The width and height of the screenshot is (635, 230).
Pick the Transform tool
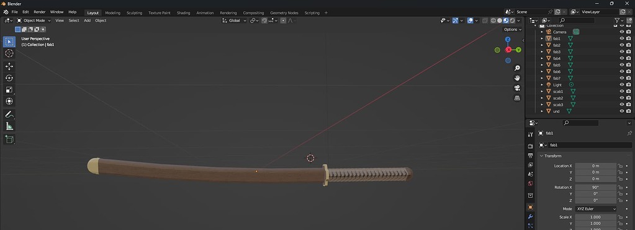pyautogui.click(x=9, y=101)
